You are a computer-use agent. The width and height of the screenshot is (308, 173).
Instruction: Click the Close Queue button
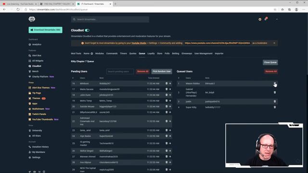click(270, 62)
